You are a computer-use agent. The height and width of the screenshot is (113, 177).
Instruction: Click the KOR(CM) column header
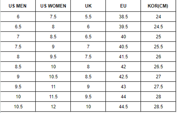tap(158, 6)
